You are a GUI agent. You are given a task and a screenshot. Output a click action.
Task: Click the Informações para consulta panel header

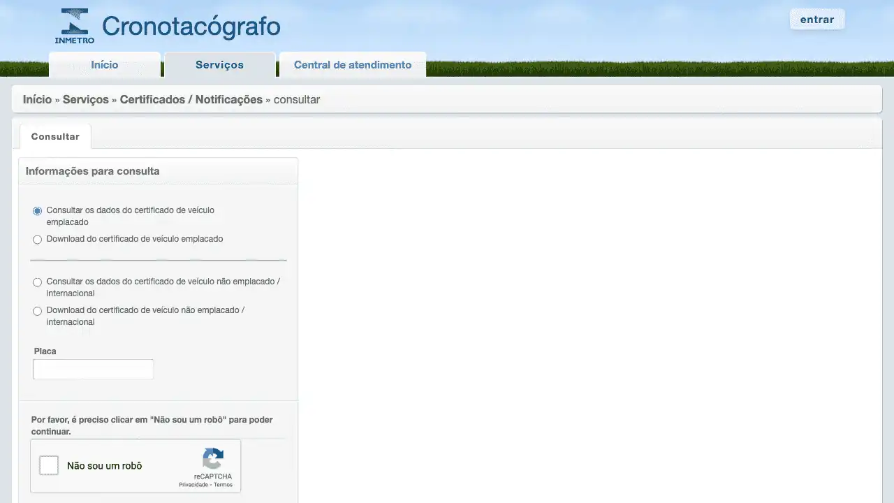pos(92,171)
